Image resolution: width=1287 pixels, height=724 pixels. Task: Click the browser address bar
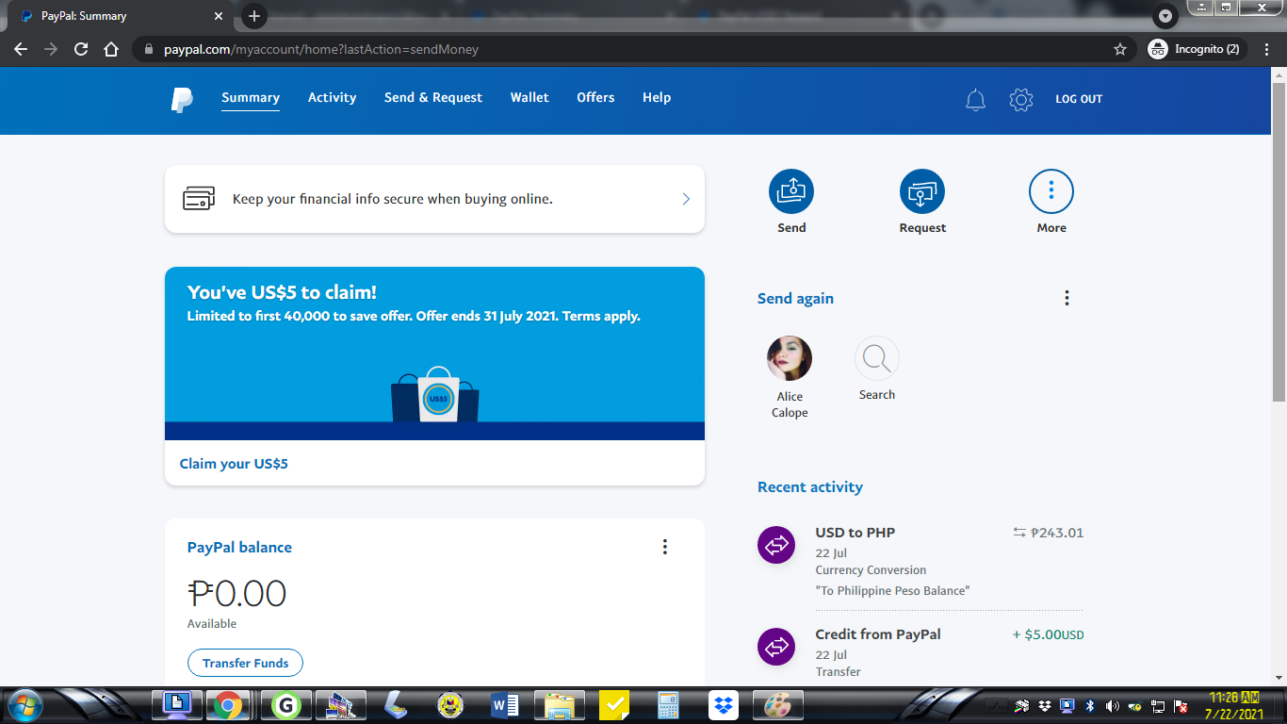click(631, 49)
